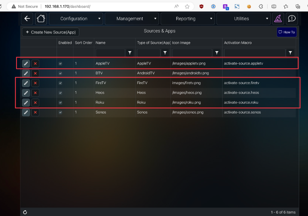This screenshot has height=216, width=308.
Task: Toggle Enabled checkbox for AppleTV
Action: [60, 63]
